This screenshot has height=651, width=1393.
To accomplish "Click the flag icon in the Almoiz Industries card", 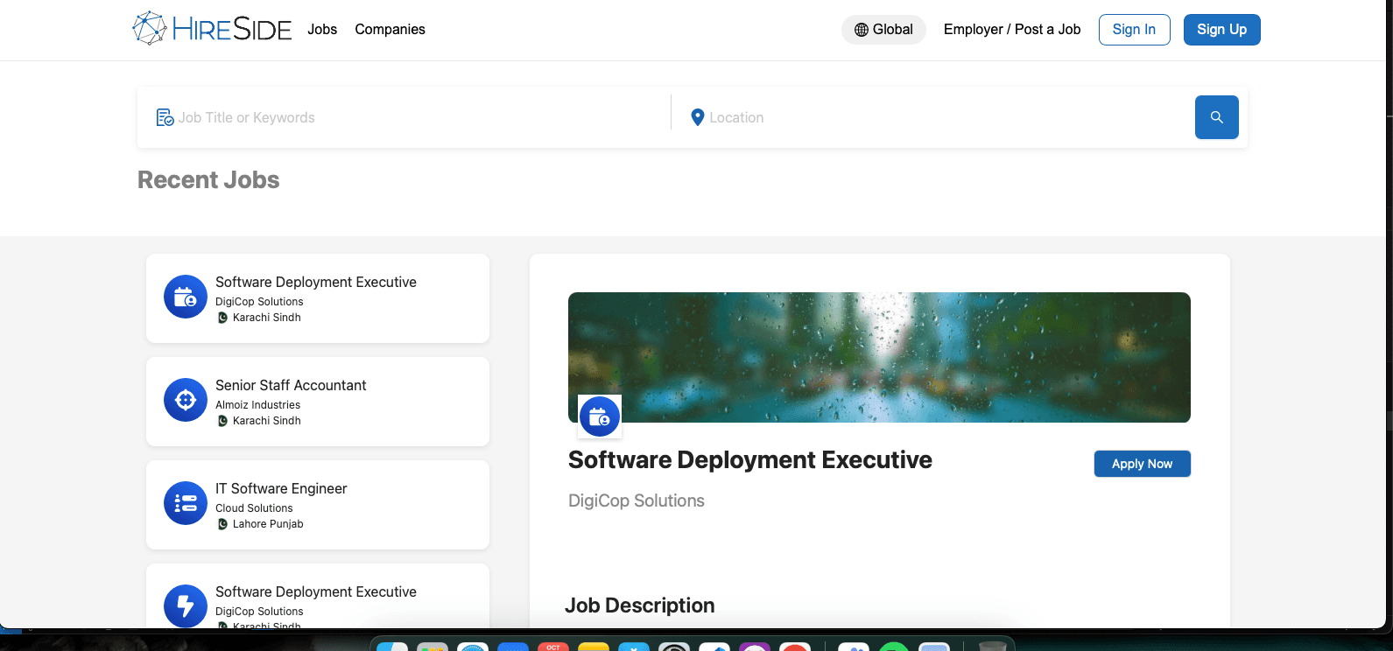I will 222,421.
